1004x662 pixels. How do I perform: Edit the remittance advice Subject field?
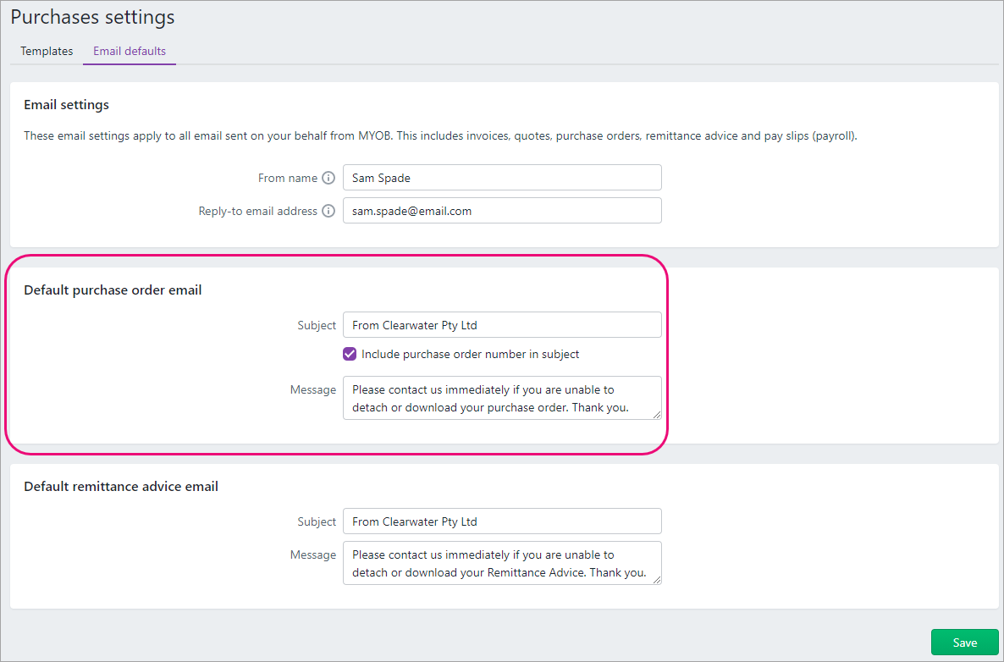(502, 521)
